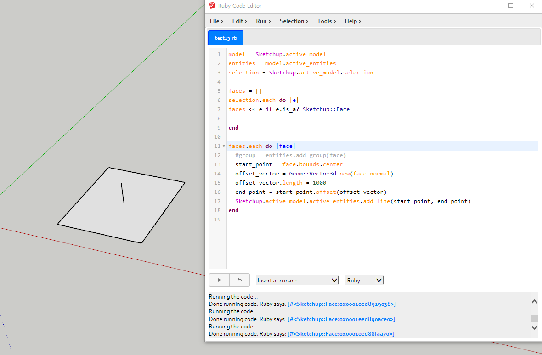
Task: Click 'face.bounds.center' on line 13
Action: pos(312,164)
